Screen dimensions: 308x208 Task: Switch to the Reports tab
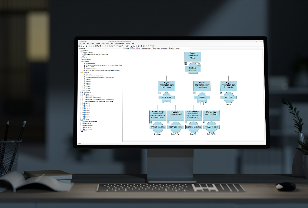click(172, 48)
